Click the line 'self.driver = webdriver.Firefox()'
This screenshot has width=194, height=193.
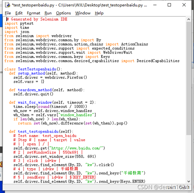click(50, 78)
